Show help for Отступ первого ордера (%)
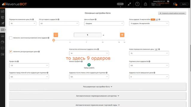Screen dimensions: 191x107 pyautogui.click(x=58, y=19)
